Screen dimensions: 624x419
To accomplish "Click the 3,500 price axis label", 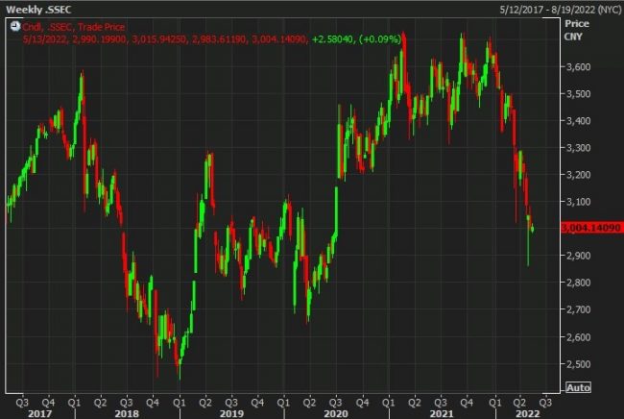I will pos(578,93).
